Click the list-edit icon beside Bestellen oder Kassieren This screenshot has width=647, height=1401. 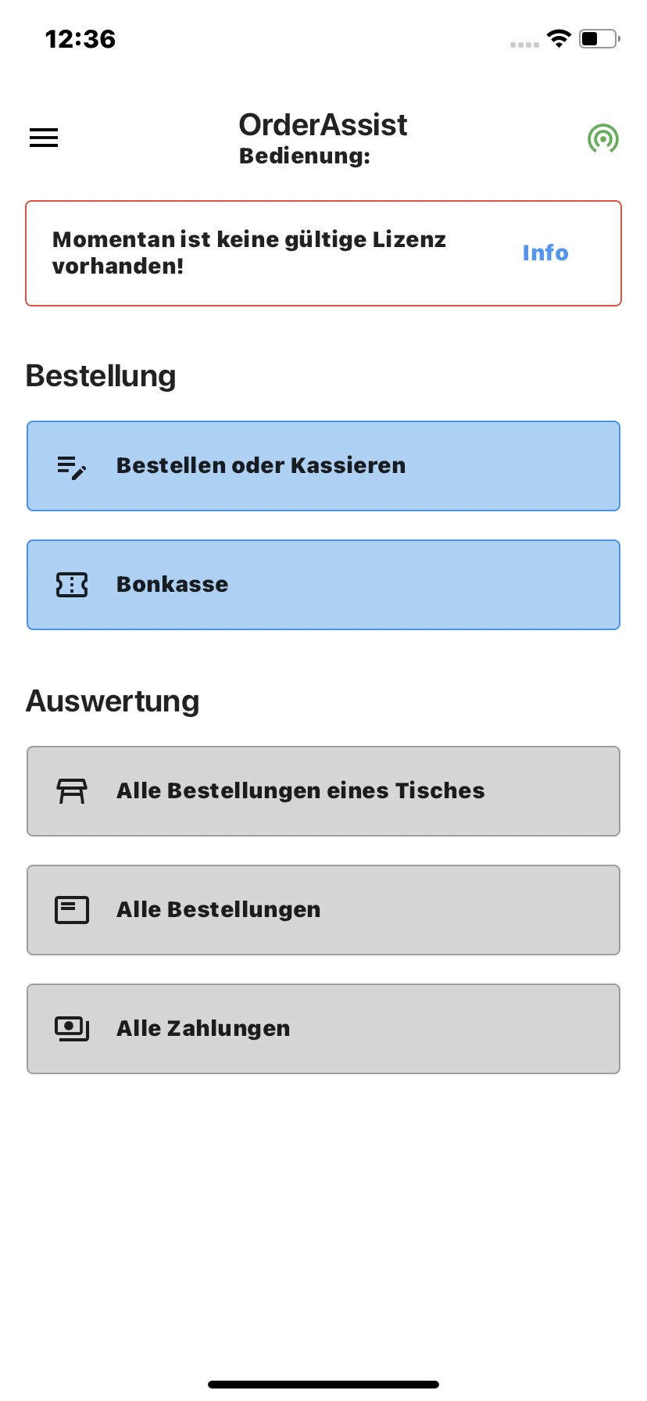[72, 467]
